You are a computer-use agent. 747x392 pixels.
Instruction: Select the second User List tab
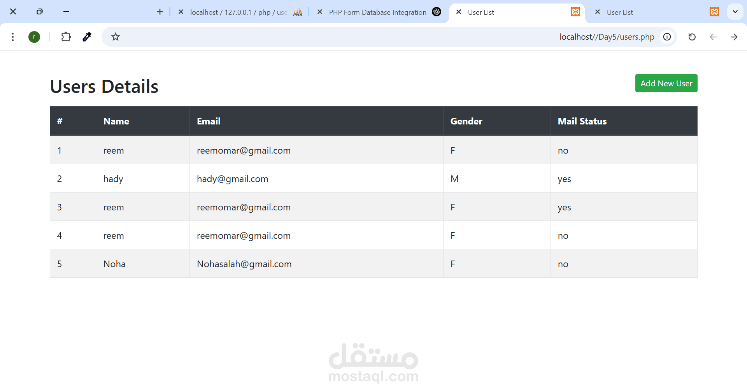tap(619, 12)
